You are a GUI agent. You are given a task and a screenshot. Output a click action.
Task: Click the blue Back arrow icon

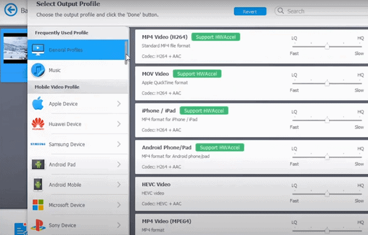point(11,10)
